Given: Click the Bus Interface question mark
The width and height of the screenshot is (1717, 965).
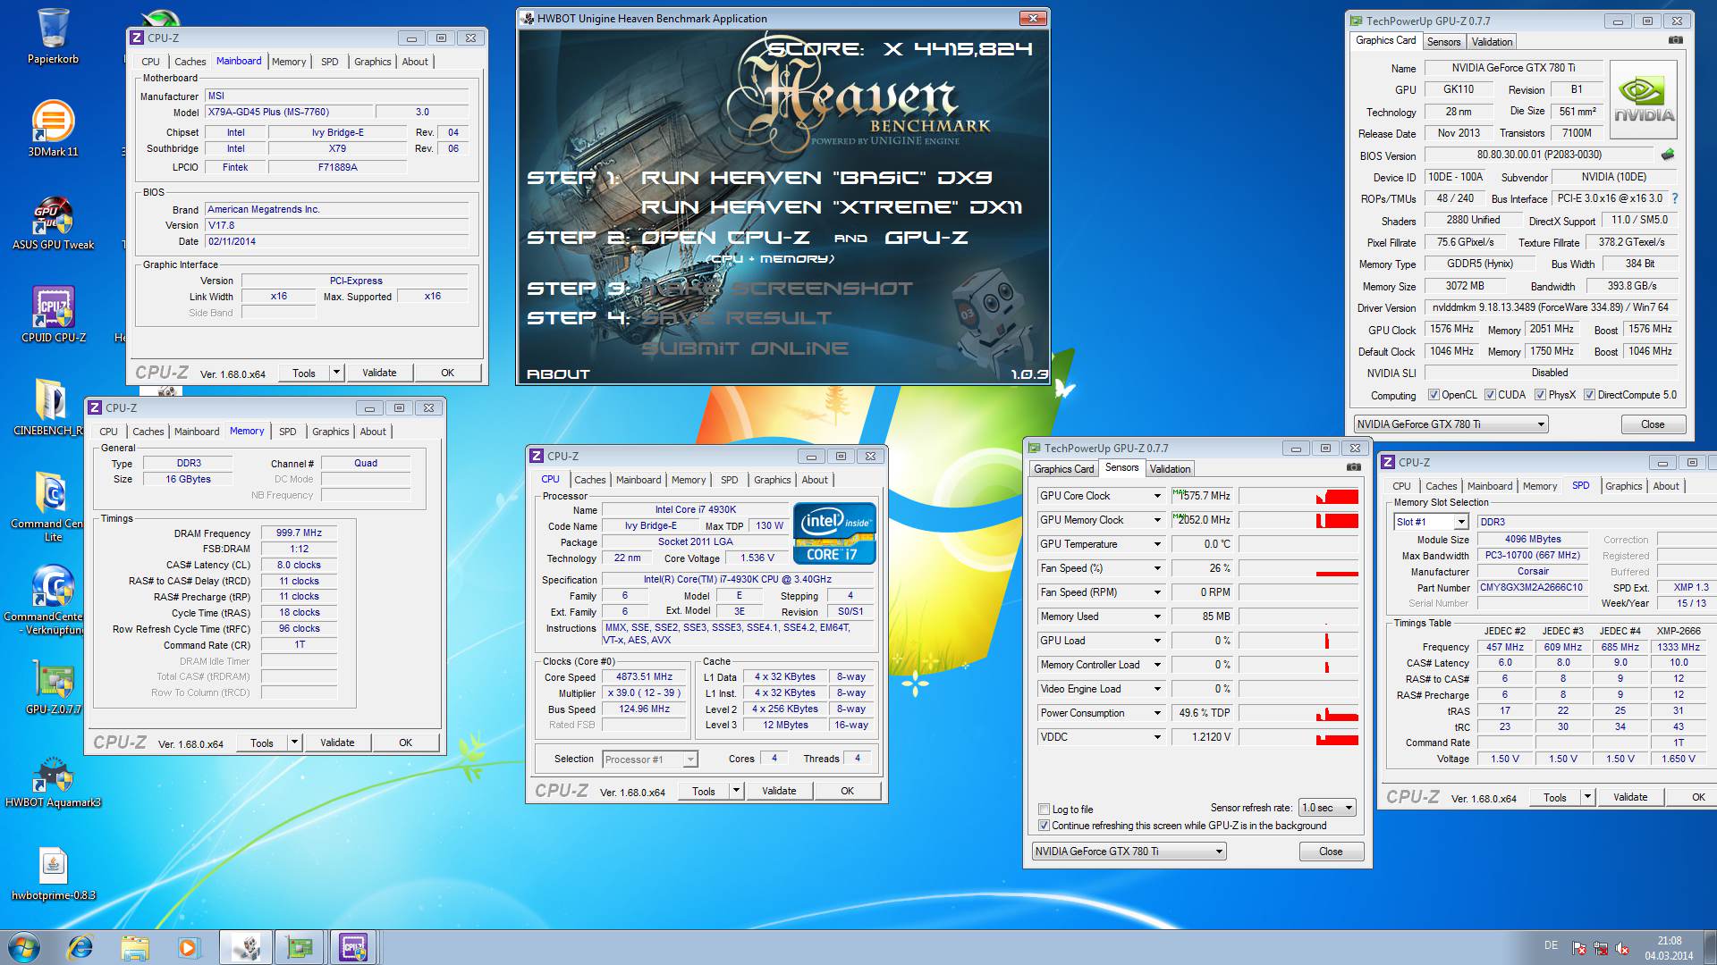Looking at the screenshot, I should (x=1675, y=198).
